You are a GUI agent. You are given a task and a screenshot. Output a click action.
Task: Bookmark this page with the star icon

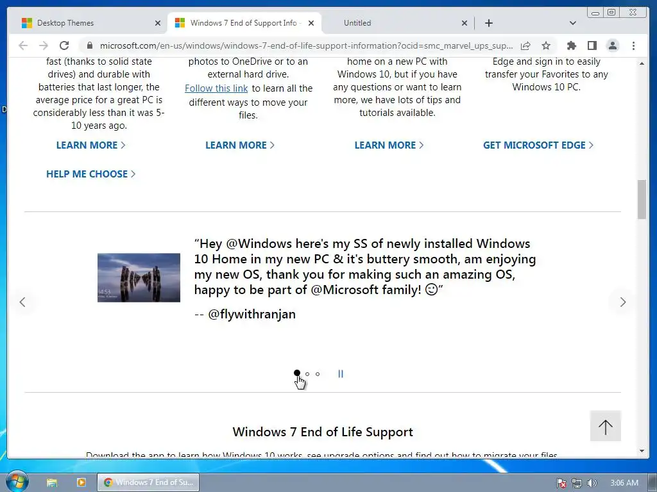tap(545, 45)
